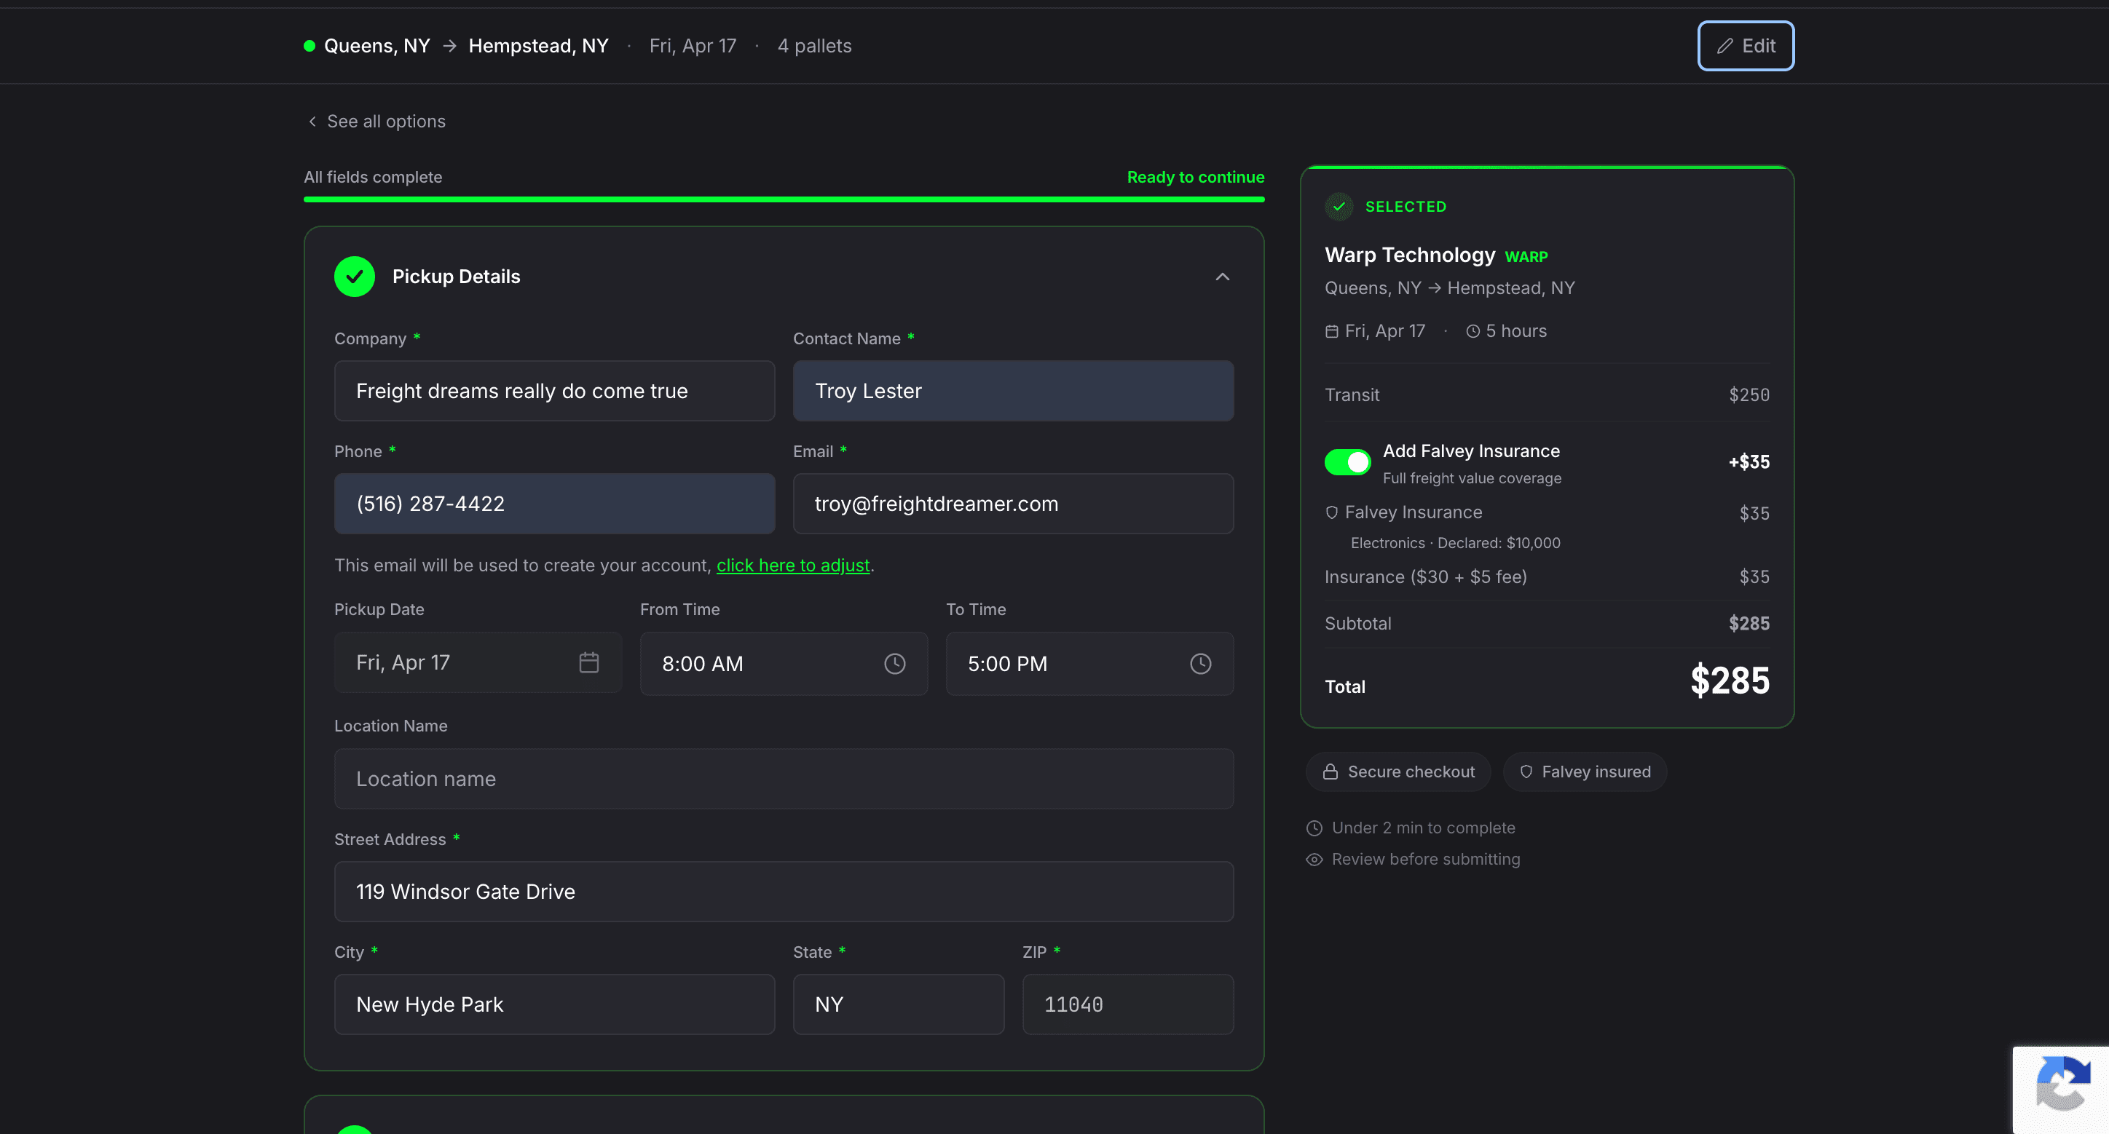This screenshot has height=1134, width=2109.
Task: Disable the Add Falvey Insurance toggle
Action: pos(1347,462)
